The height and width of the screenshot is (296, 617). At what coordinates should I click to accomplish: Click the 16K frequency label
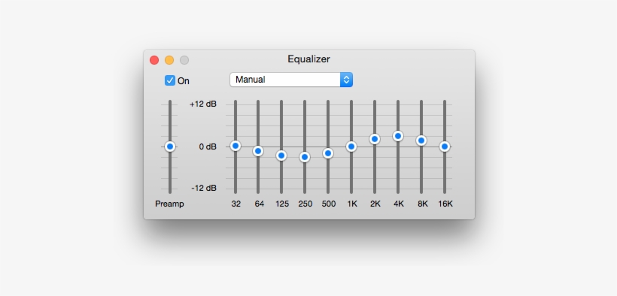(445, 204)
